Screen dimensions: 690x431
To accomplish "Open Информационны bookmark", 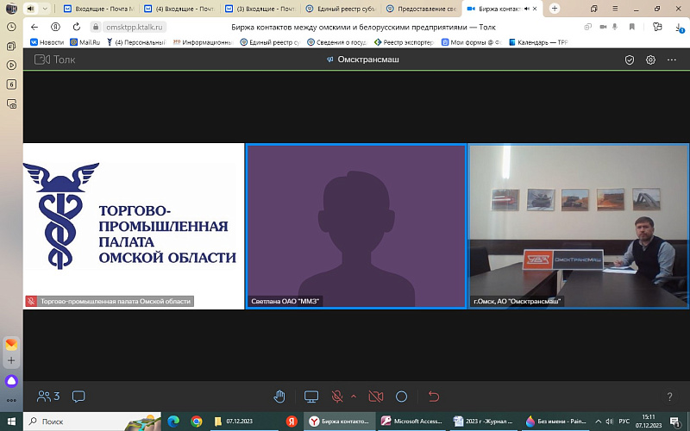I will click(203, 42).
